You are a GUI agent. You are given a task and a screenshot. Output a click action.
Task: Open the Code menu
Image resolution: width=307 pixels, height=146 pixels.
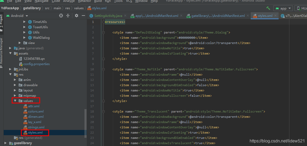tap(56, 1)
